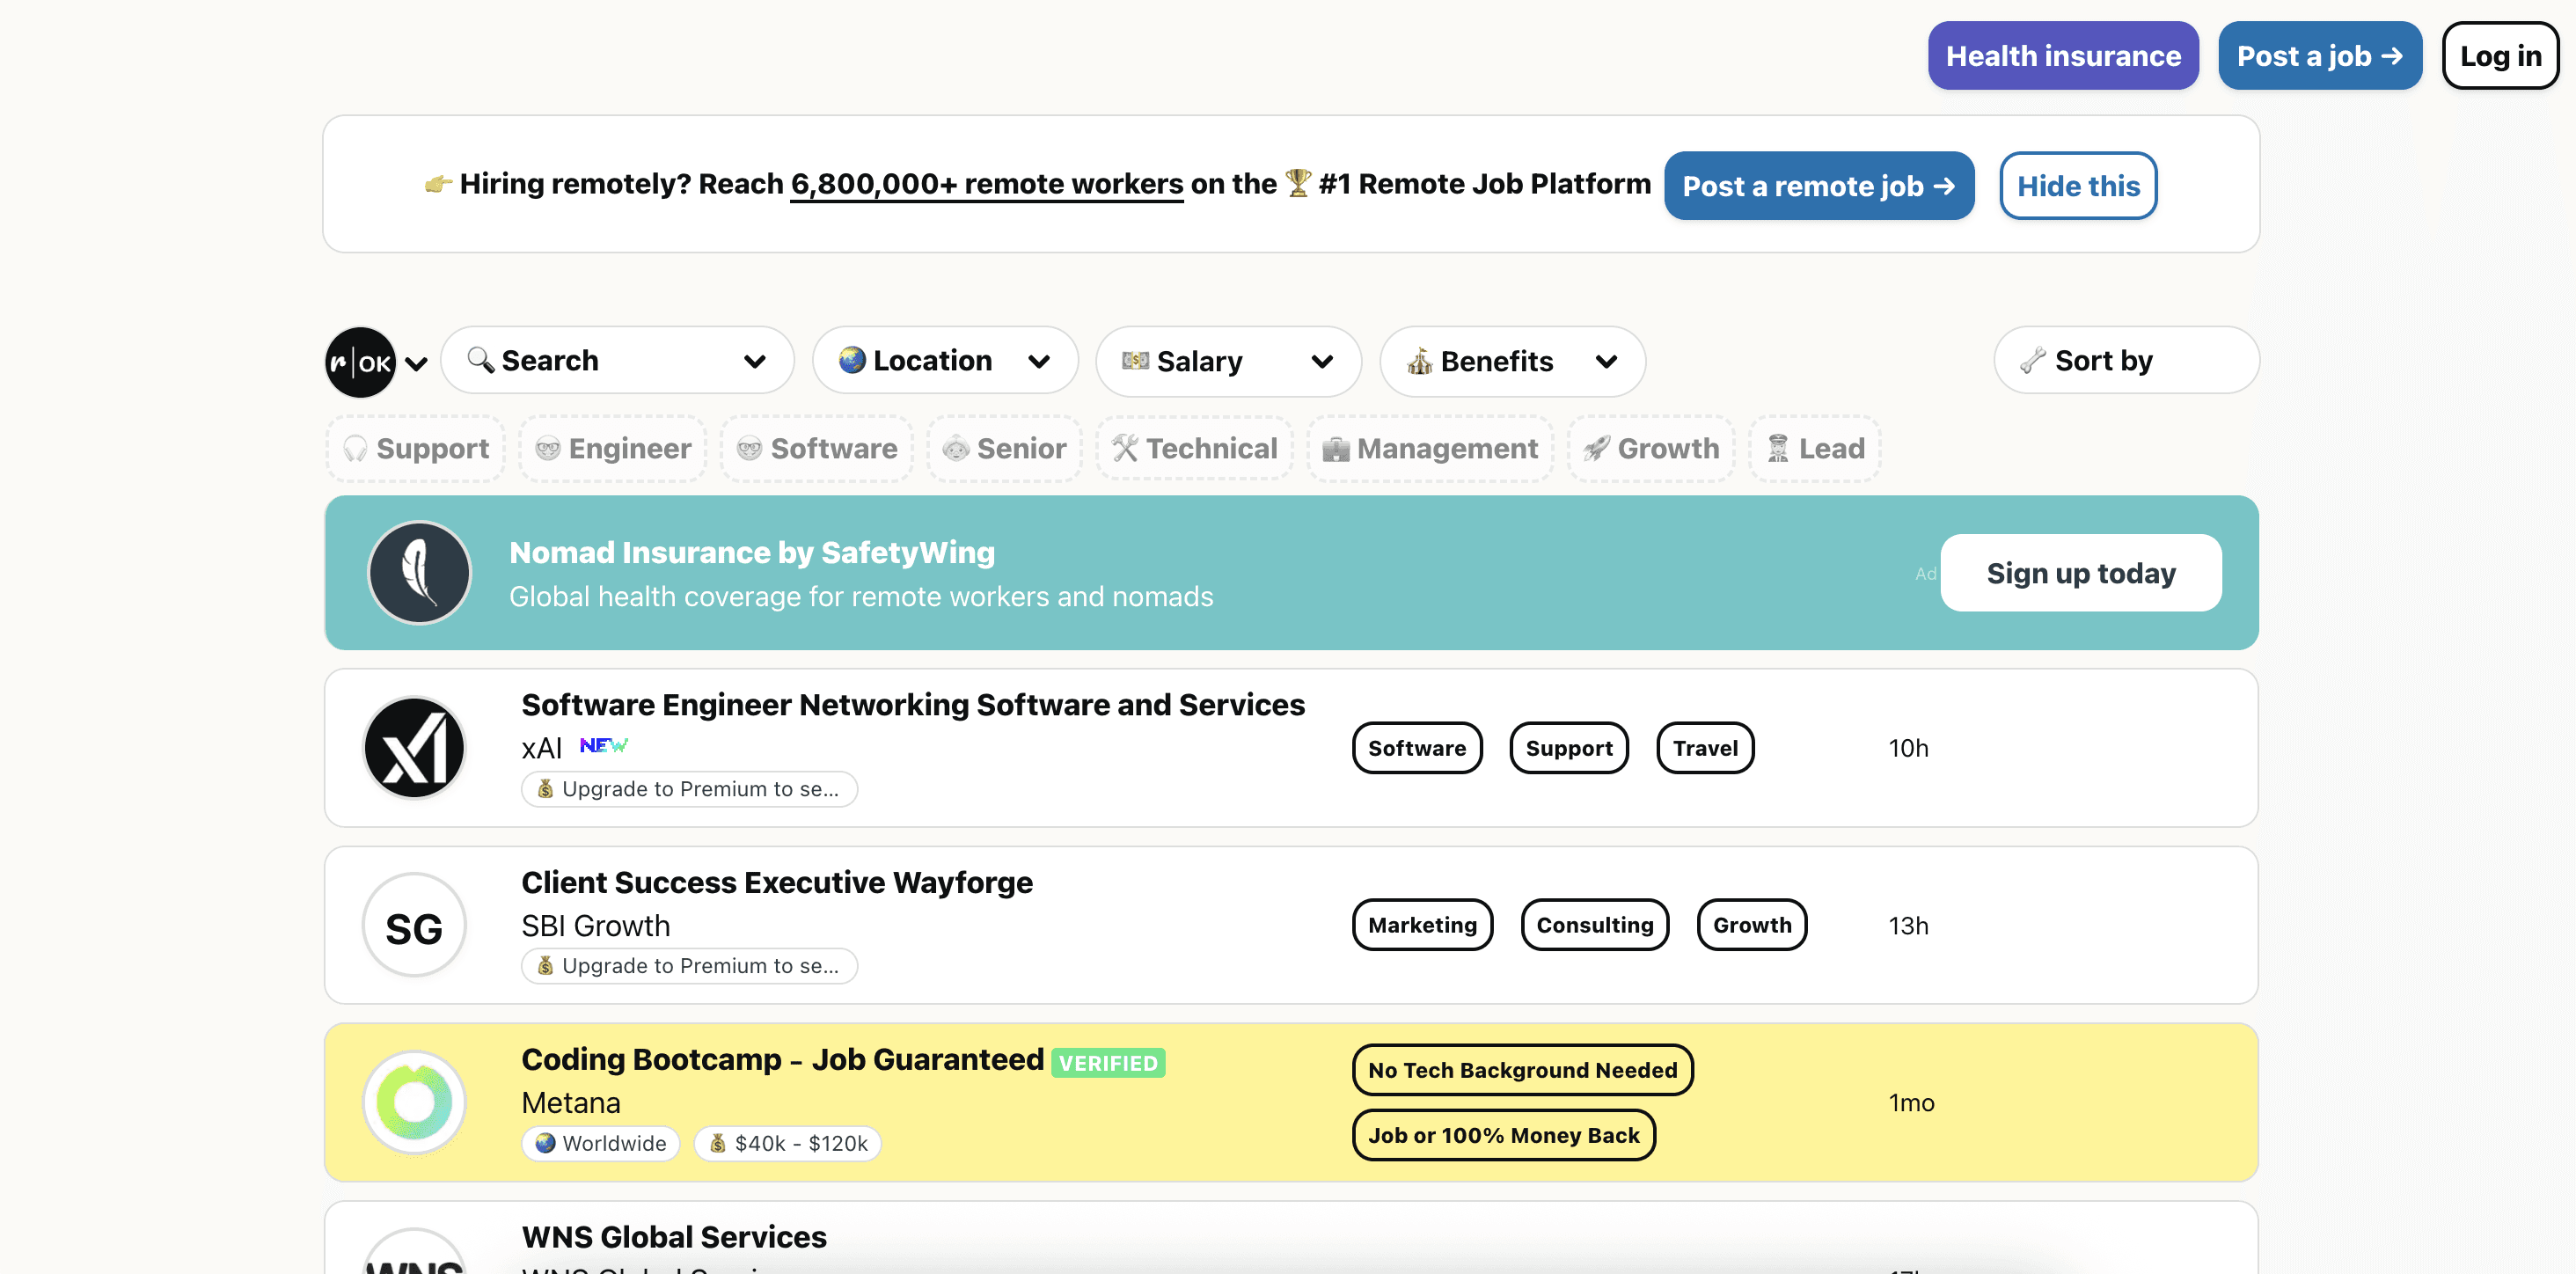Select the Technical tools filter

point(1194,448)
